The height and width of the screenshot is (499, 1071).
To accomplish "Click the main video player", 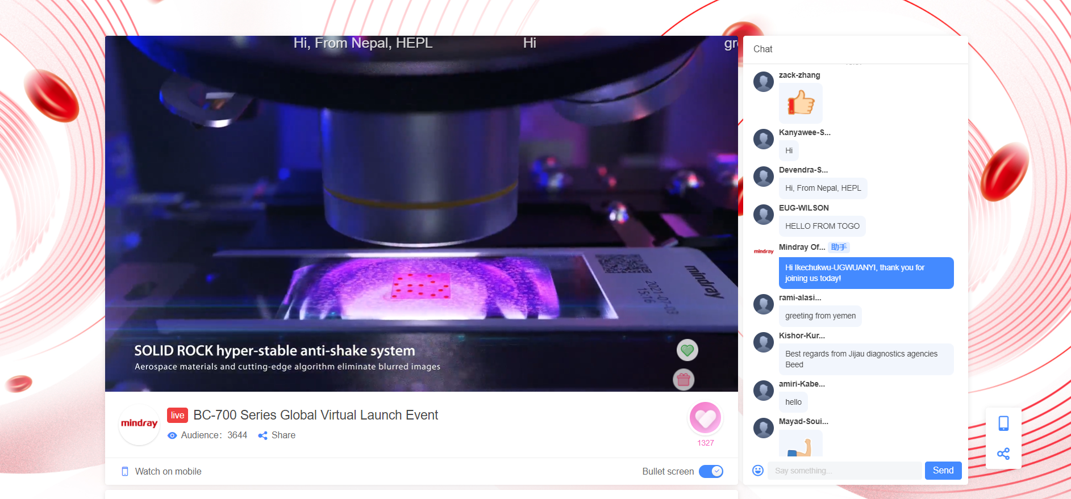I will [422, 213].
